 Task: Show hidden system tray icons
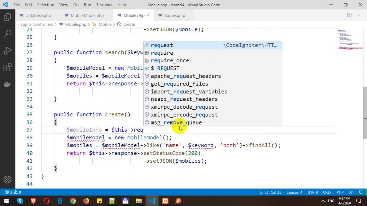coord(323,201)
